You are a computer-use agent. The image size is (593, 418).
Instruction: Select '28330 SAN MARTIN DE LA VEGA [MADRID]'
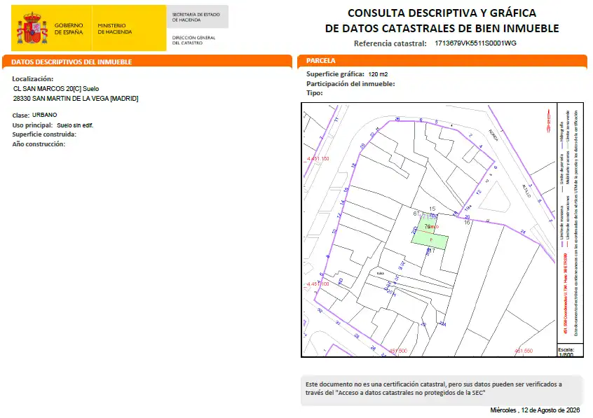pos(76,99)
